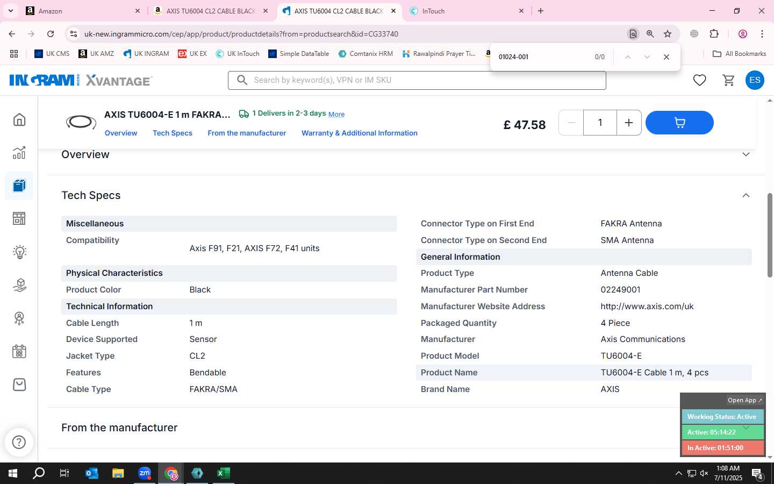Increase quantity with plus button
The height and width of the screenshot is (484, 774).
[x=628, y=123]
